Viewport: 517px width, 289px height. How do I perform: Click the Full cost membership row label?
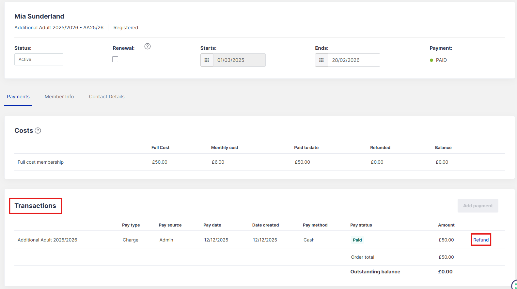click(x=40, y=162)
